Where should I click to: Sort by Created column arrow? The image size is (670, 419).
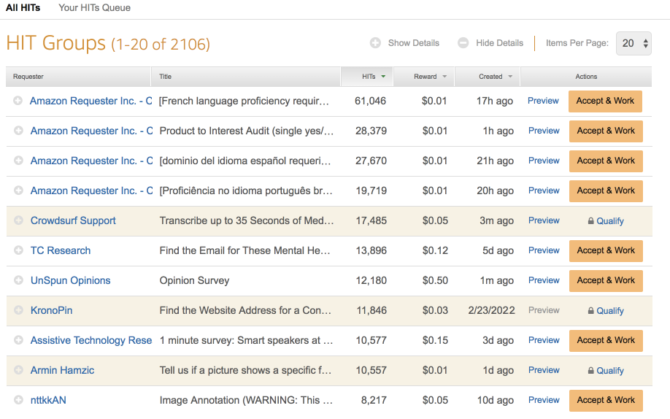510,77
